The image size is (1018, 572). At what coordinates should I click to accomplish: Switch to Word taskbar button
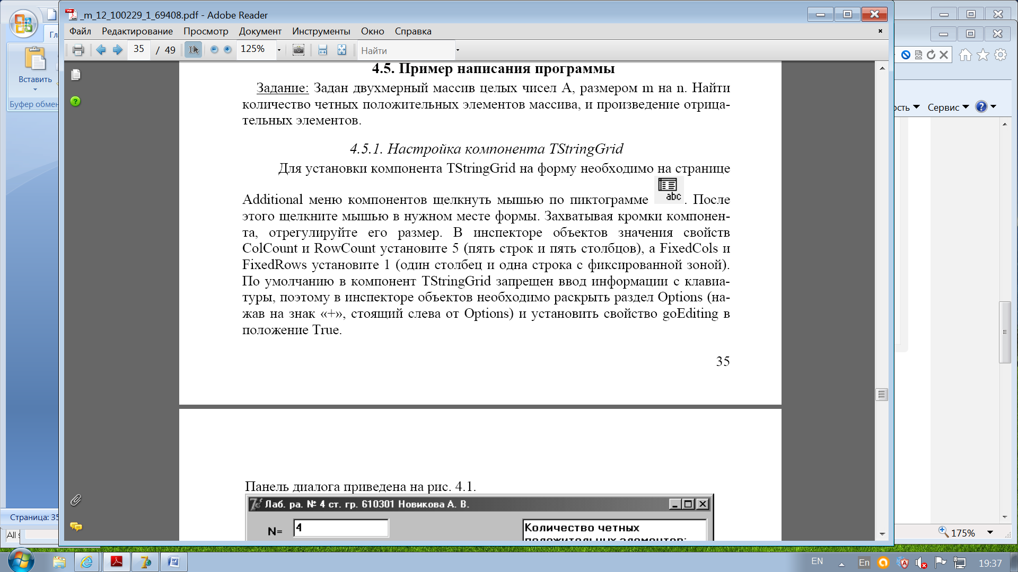coord(174,562)
